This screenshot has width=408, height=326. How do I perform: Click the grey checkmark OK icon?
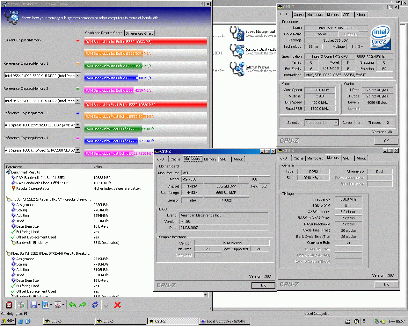click(x=107, y=305)
